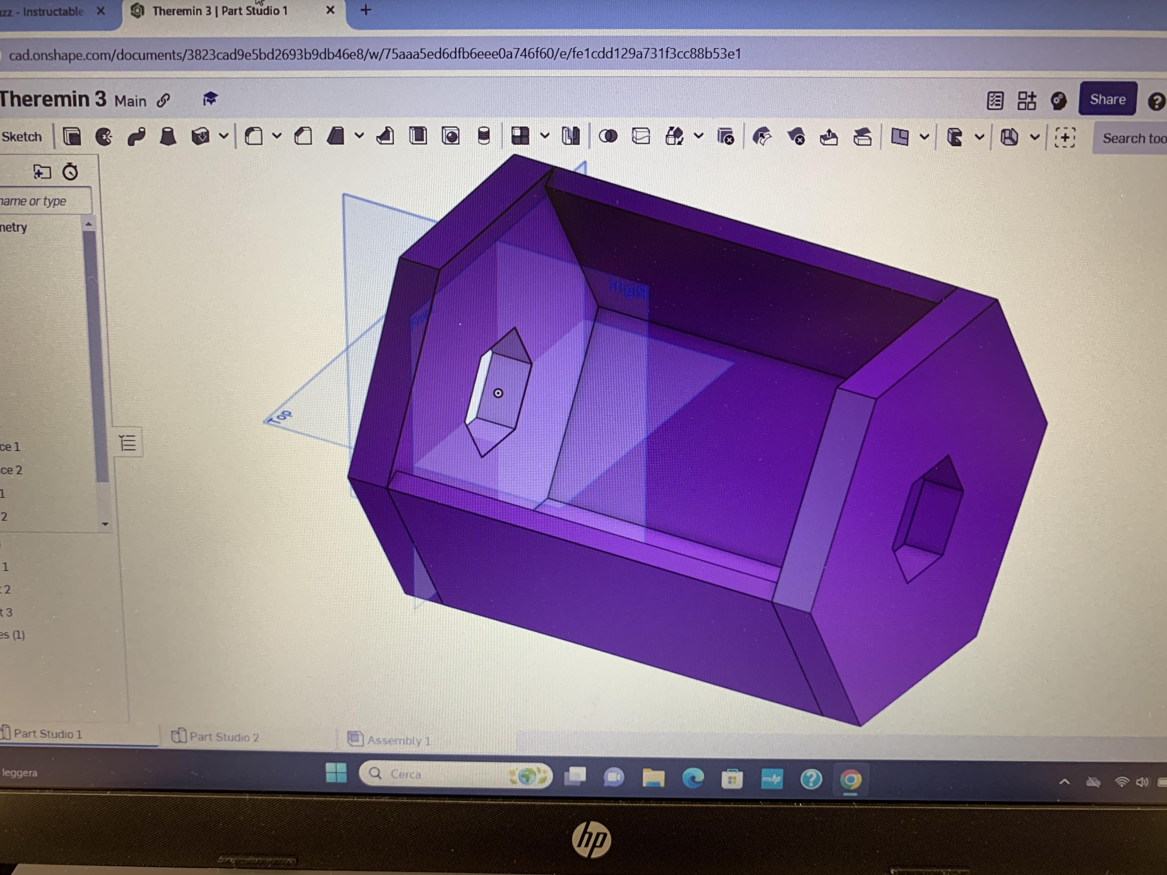The height and width of the screenshot is (875, 1167).
Task: Switch to the Instructables browser tab
Action: tap(42, 12)
